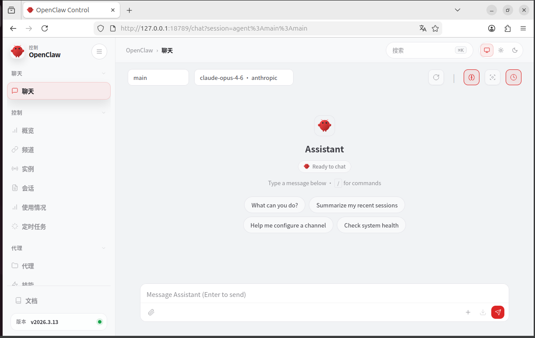This screenshot has height=338, width=535.
Task: Click the red send message button
Action: point(497,312)
